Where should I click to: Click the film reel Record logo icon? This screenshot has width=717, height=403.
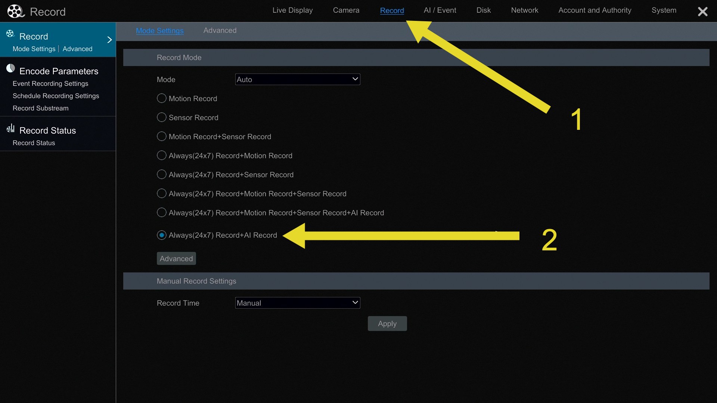click(15, 12)
